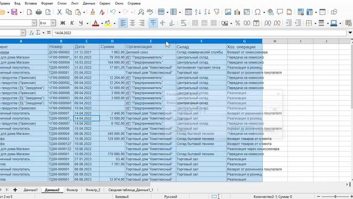The height and width of the screenshot is (199, 353).
Task: Open the font name dropdown
Action: 34,23
